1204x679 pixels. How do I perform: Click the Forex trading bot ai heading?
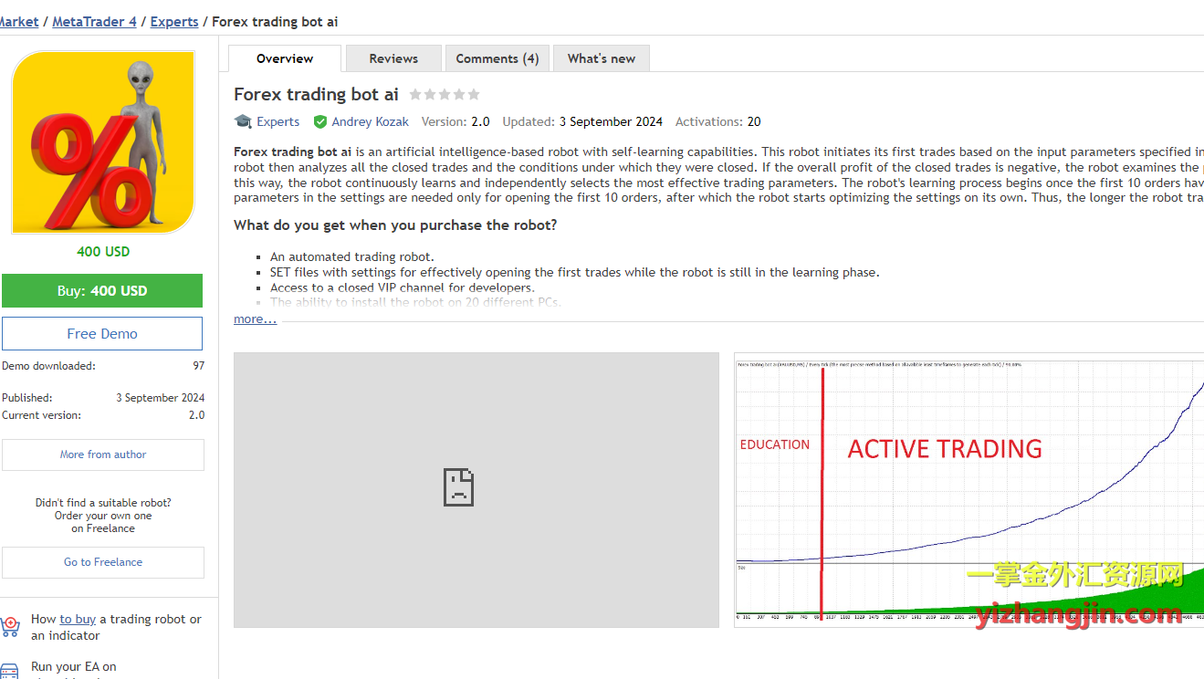click(x=316, y=95)
